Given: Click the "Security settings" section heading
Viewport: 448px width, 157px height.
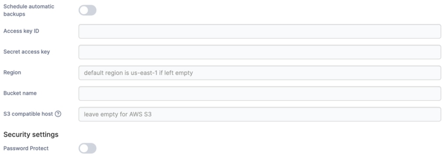Looking at the screenshot, I should click(31, 134).
